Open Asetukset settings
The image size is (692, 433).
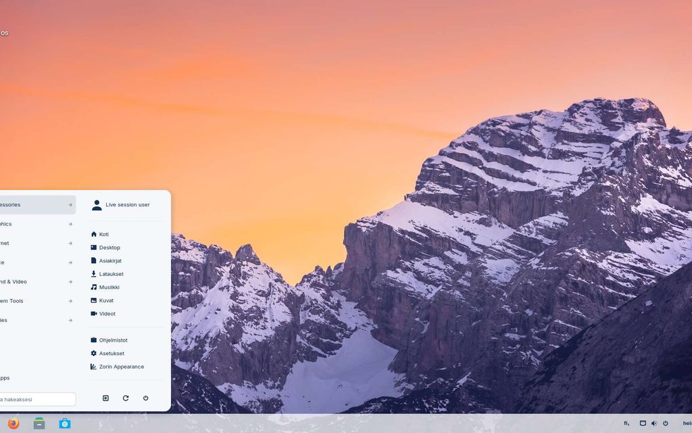(x=112, y=353)
